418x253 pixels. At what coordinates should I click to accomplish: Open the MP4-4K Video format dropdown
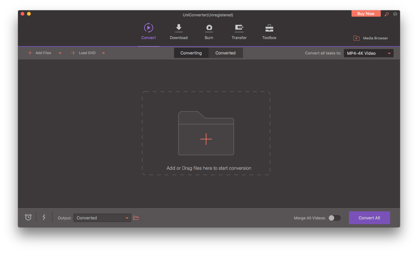pos(368,53)
